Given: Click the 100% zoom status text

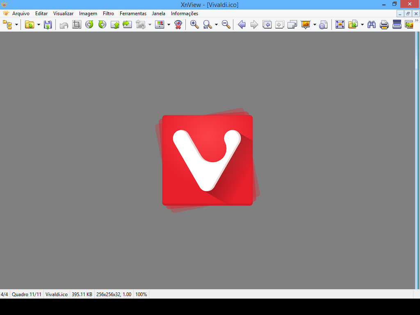Looking at the screenshot, I should [141, 294].
